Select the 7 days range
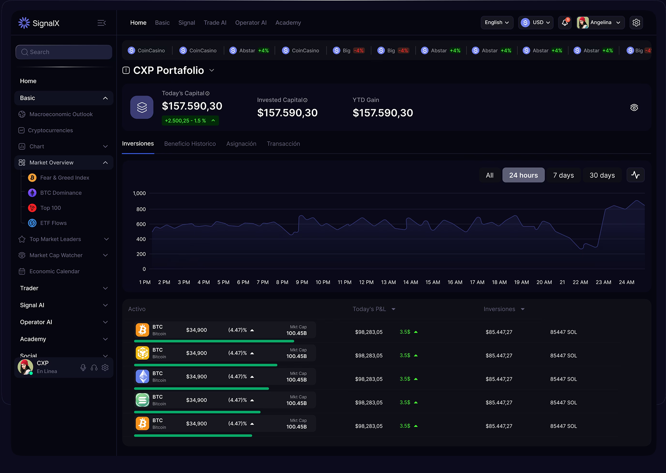Image resolution: width=666 pixels, height=473 pixels. click(563, 176)
